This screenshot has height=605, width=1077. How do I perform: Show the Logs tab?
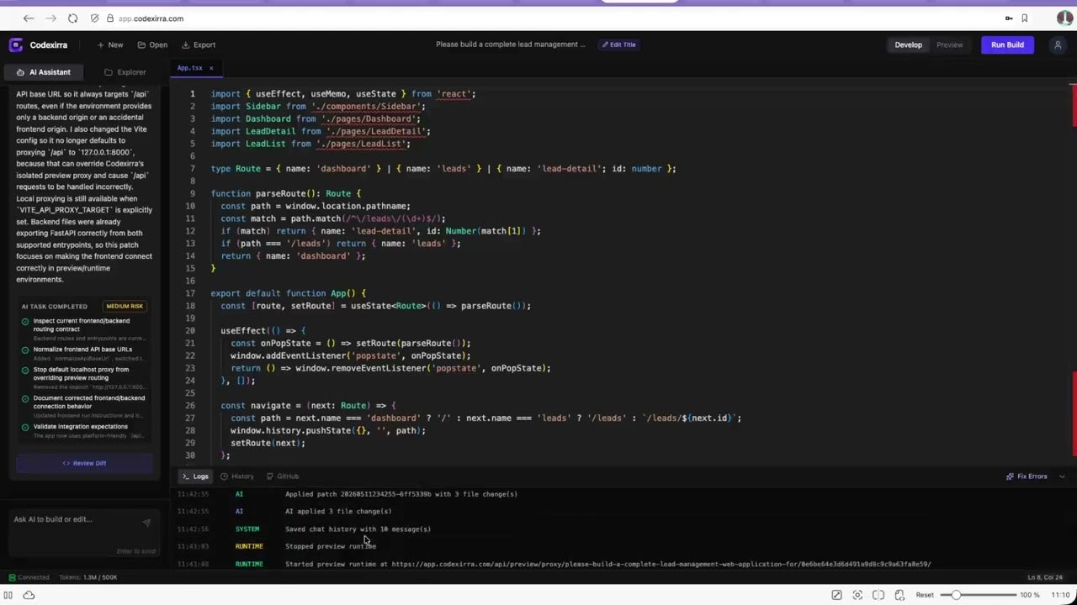tap(195, 476)
